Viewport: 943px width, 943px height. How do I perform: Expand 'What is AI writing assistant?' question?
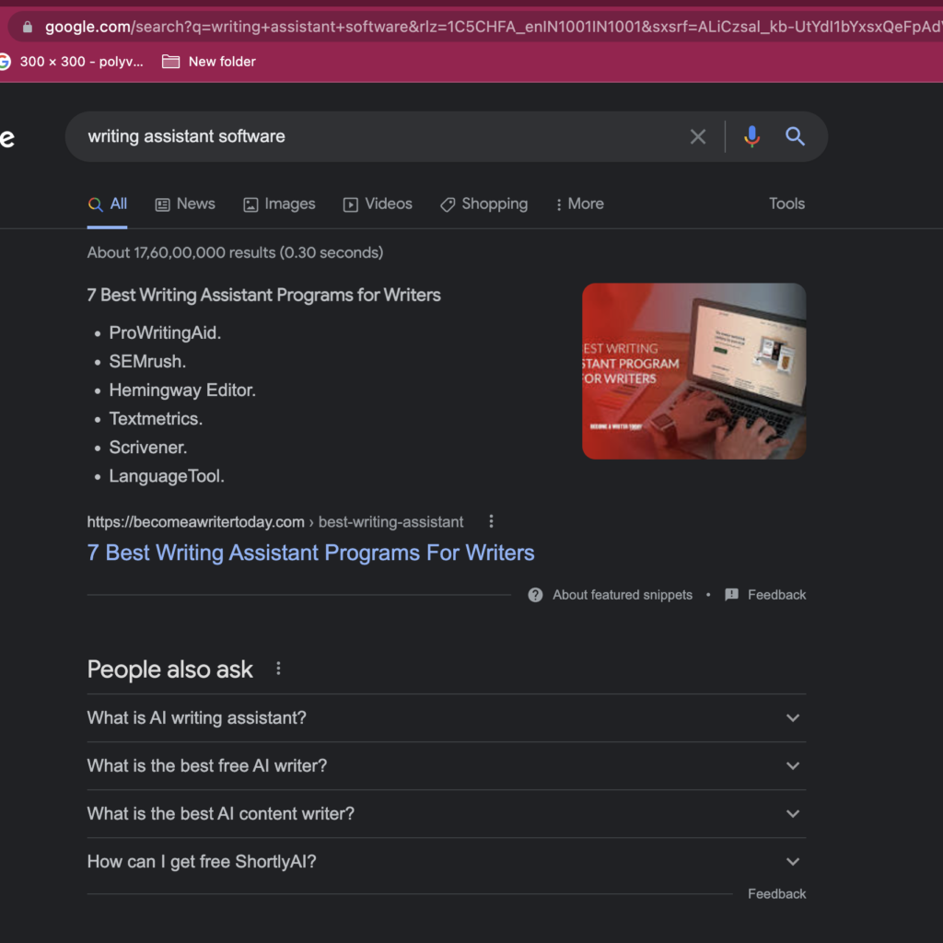pos(447,718)
